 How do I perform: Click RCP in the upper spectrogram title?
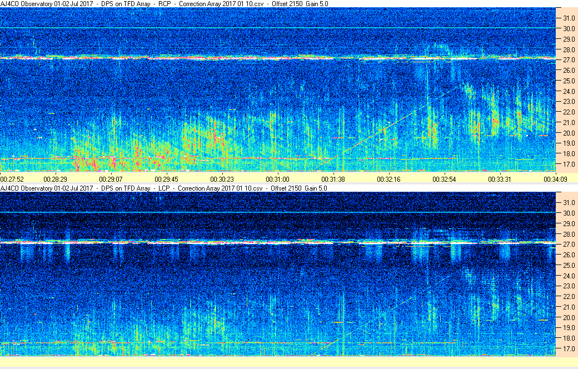[x=165, y=4]
